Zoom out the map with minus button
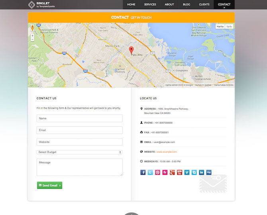Viewport: 267px width, 215px height. (33, 39)
